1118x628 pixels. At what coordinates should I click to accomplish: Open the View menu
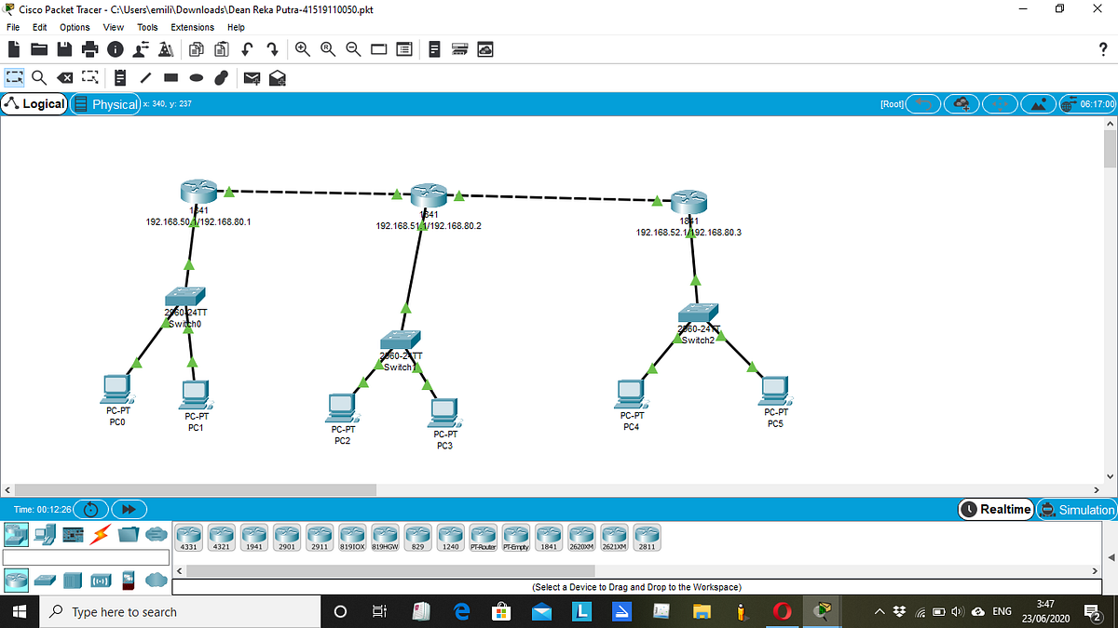pyautogui.click(x=114, y=27)
